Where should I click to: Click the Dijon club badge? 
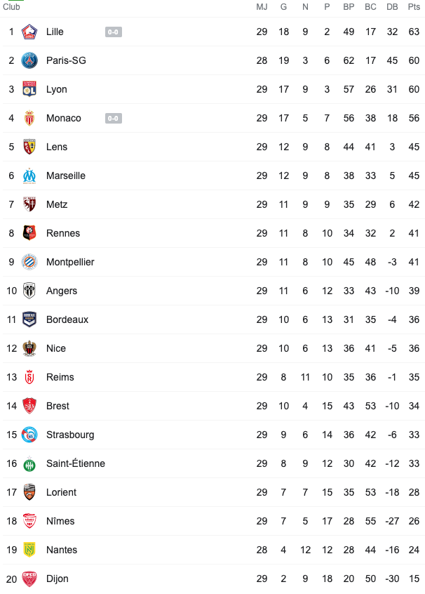click(29, 579)
